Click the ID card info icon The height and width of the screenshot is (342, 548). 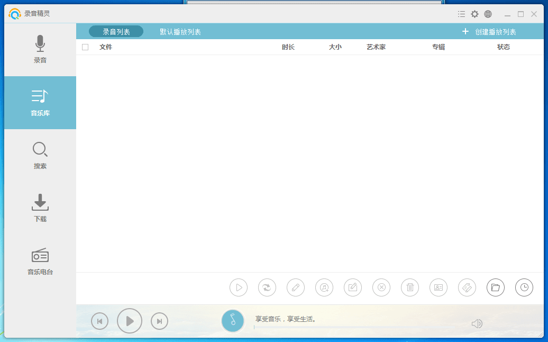click(439, 287)
